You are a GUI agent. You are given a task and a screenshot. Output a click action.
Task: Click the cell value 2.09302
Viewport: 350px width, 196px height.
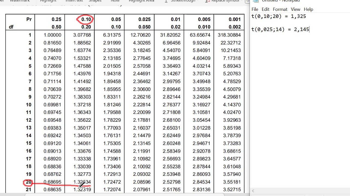(x=142, y=174)
